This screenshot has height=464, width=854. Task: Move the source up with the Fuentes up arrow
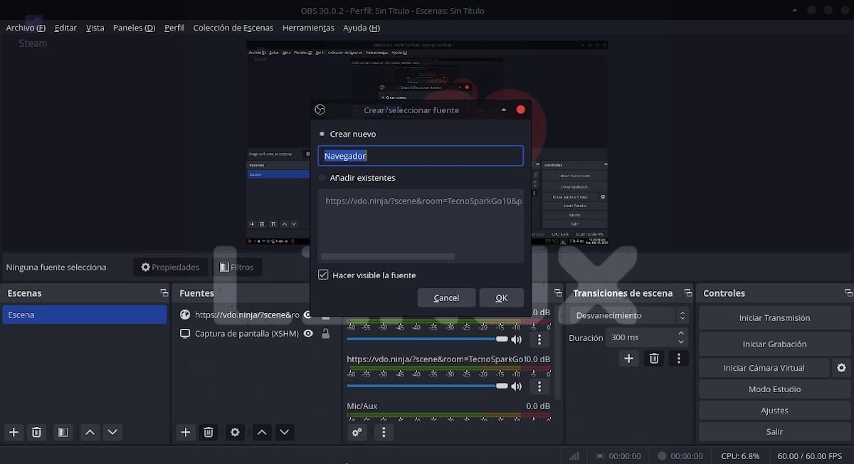pos(262,432)
